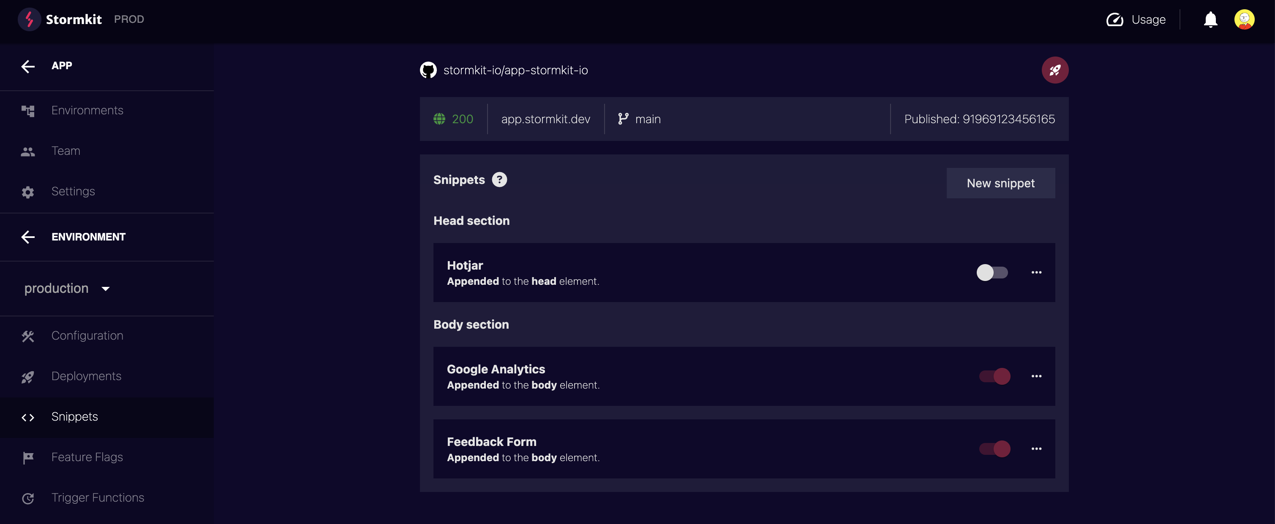
Task: Open Snippets help question mark icon
Action: tap(499, 179)
